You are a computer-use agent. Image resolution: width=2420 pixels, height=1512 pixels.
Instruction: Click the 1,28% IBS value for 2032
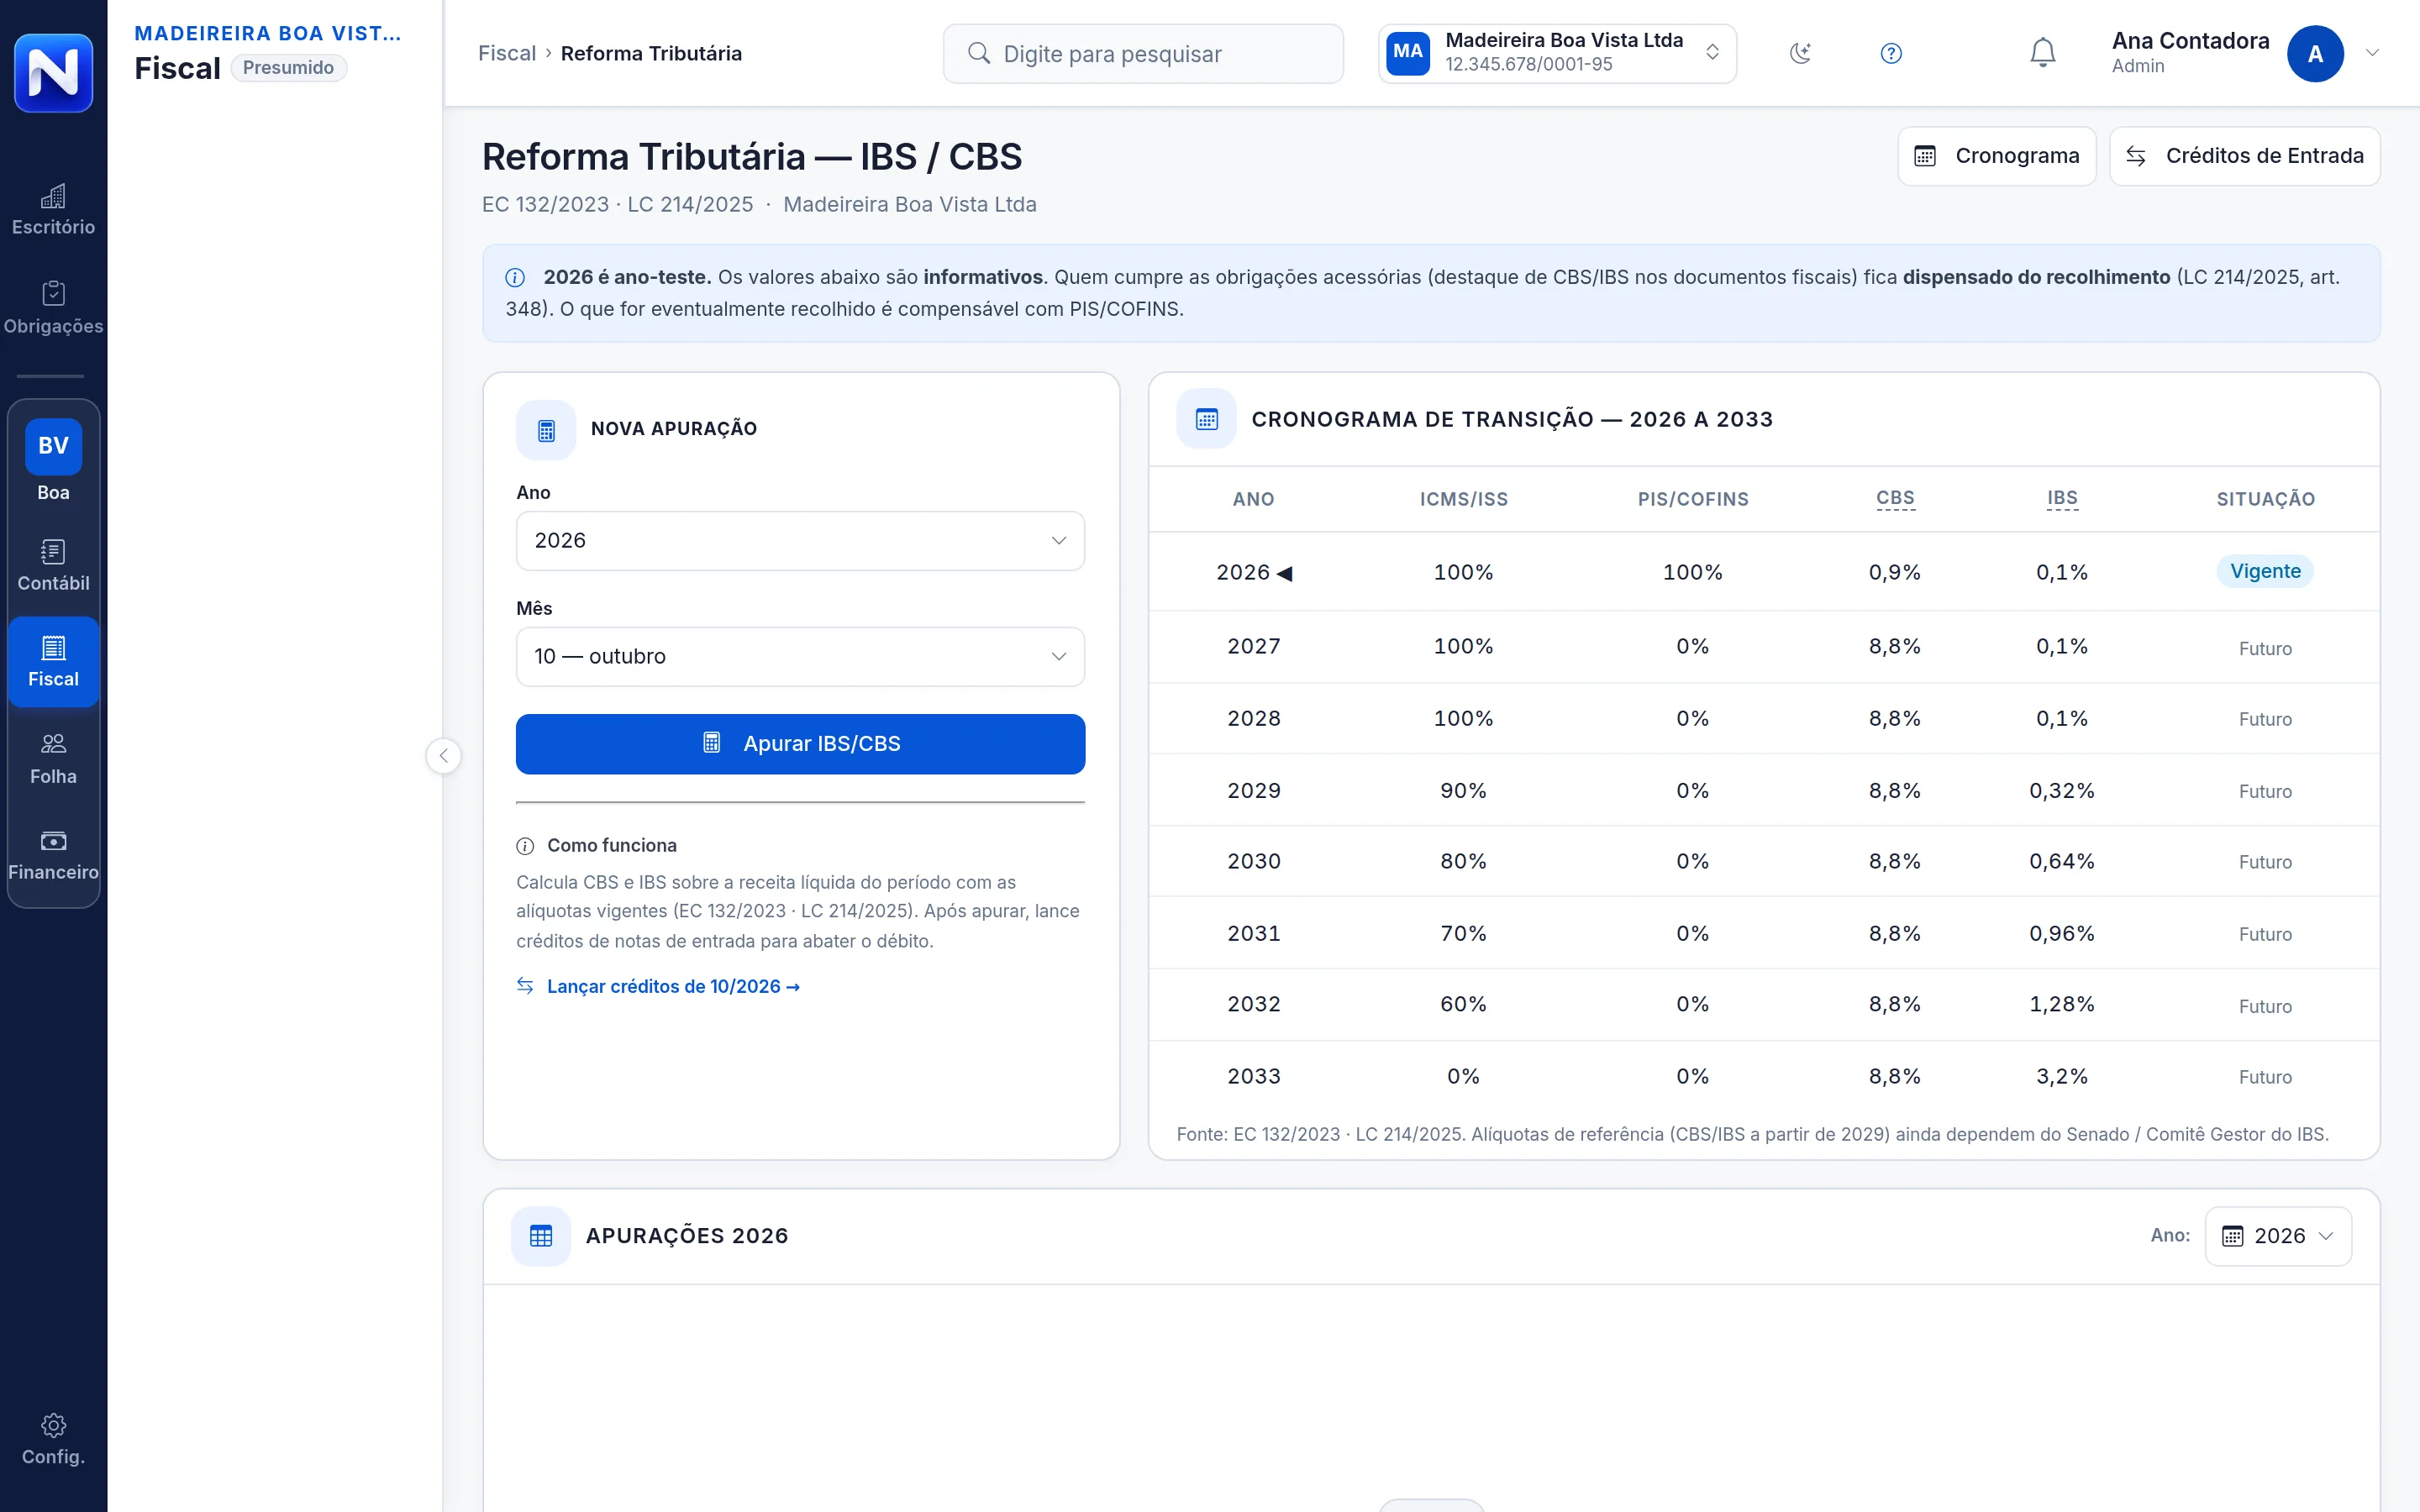pos(2062,1004)
